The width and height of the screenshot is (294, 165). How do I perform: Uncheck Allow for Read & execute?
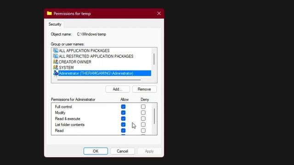123,119
